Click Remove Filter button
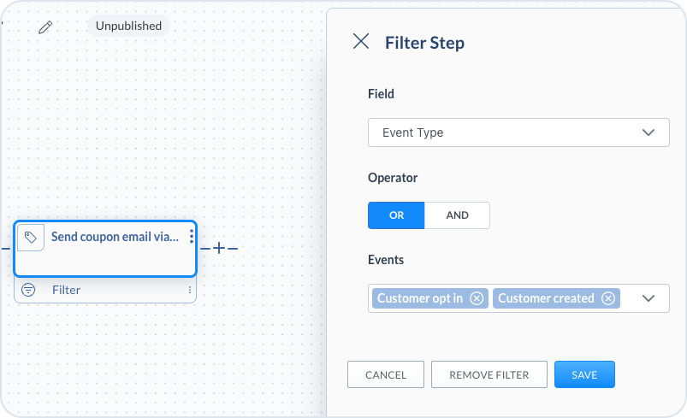 point(489,374)
